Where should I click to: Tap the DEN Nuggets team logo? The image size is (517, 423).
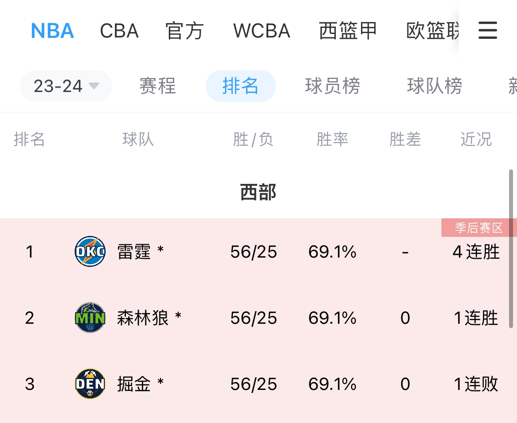90,384
